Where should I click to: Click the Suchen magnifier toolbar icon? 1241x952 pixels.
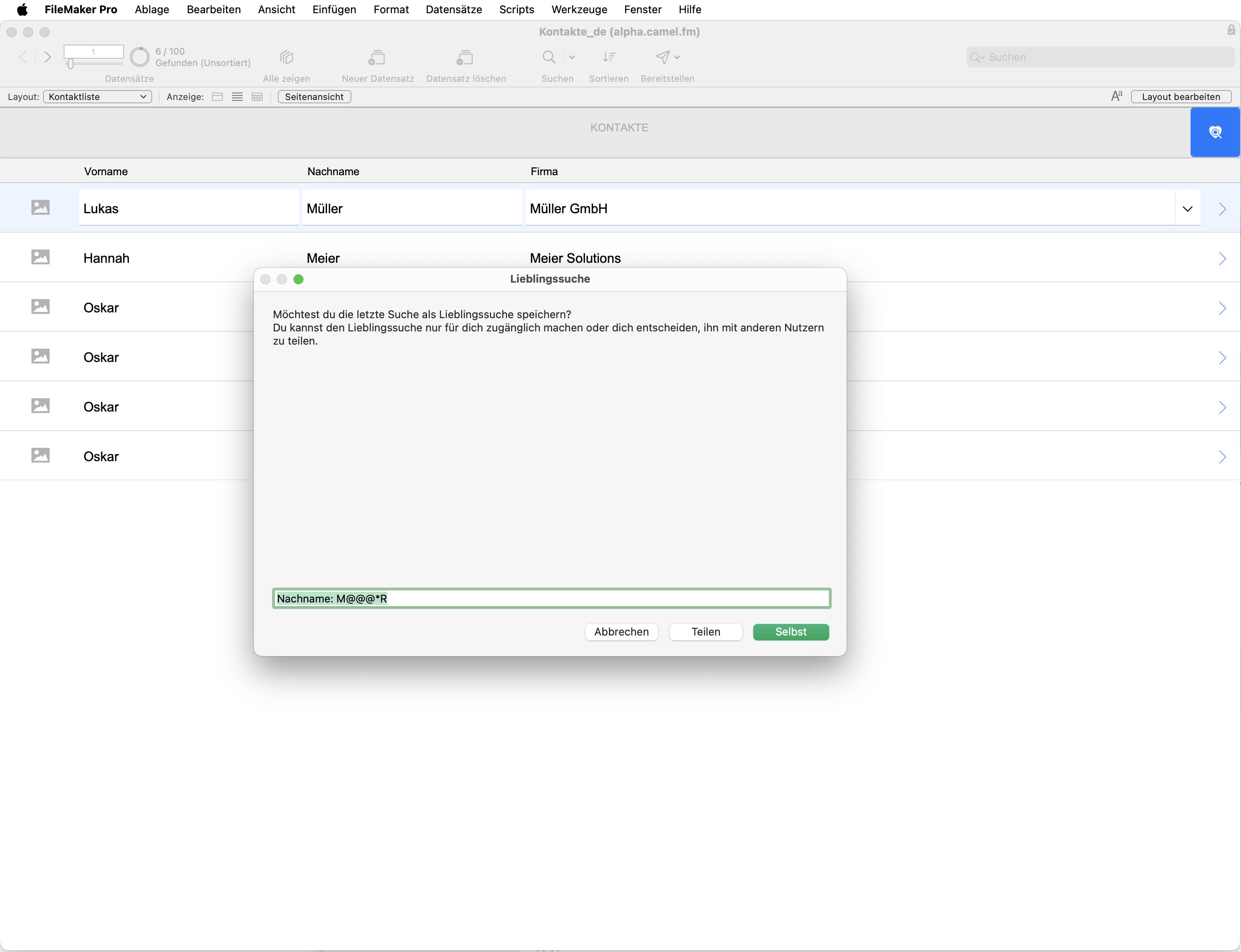point(549,57)
